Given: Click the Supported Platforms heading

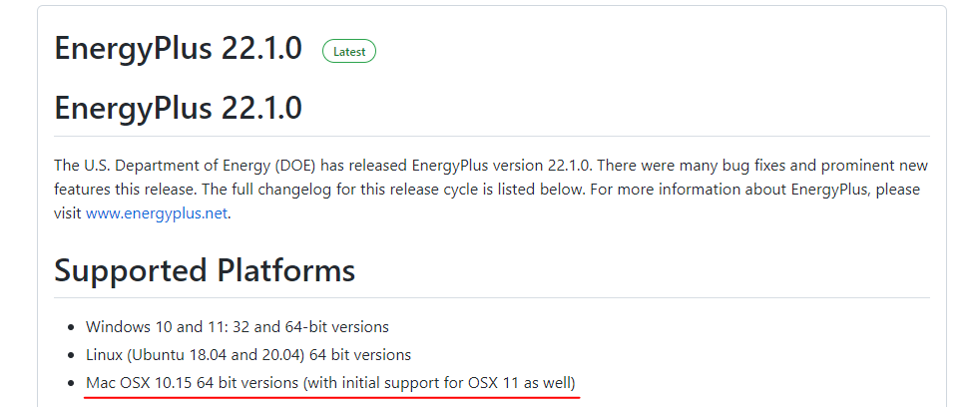Looking at the screenshot, I should click(205, 270).
